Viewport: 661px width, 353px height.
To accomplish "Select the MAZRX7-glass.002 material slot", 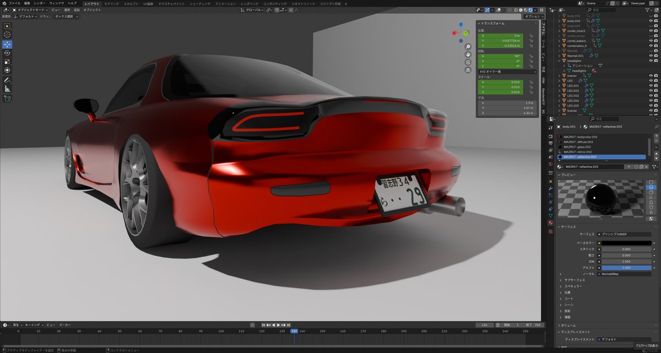I will (x=602, y=147).
